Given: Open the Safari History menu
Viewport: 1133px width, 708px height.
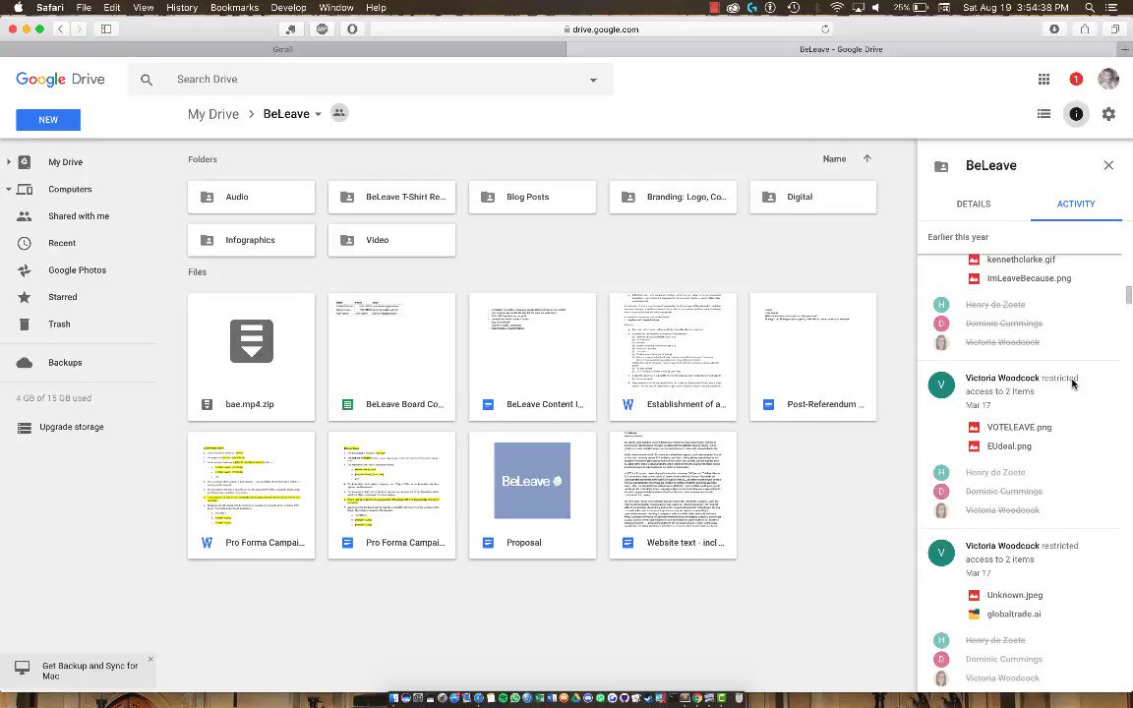Looking at the screenshot, I should tap(182, 7).
